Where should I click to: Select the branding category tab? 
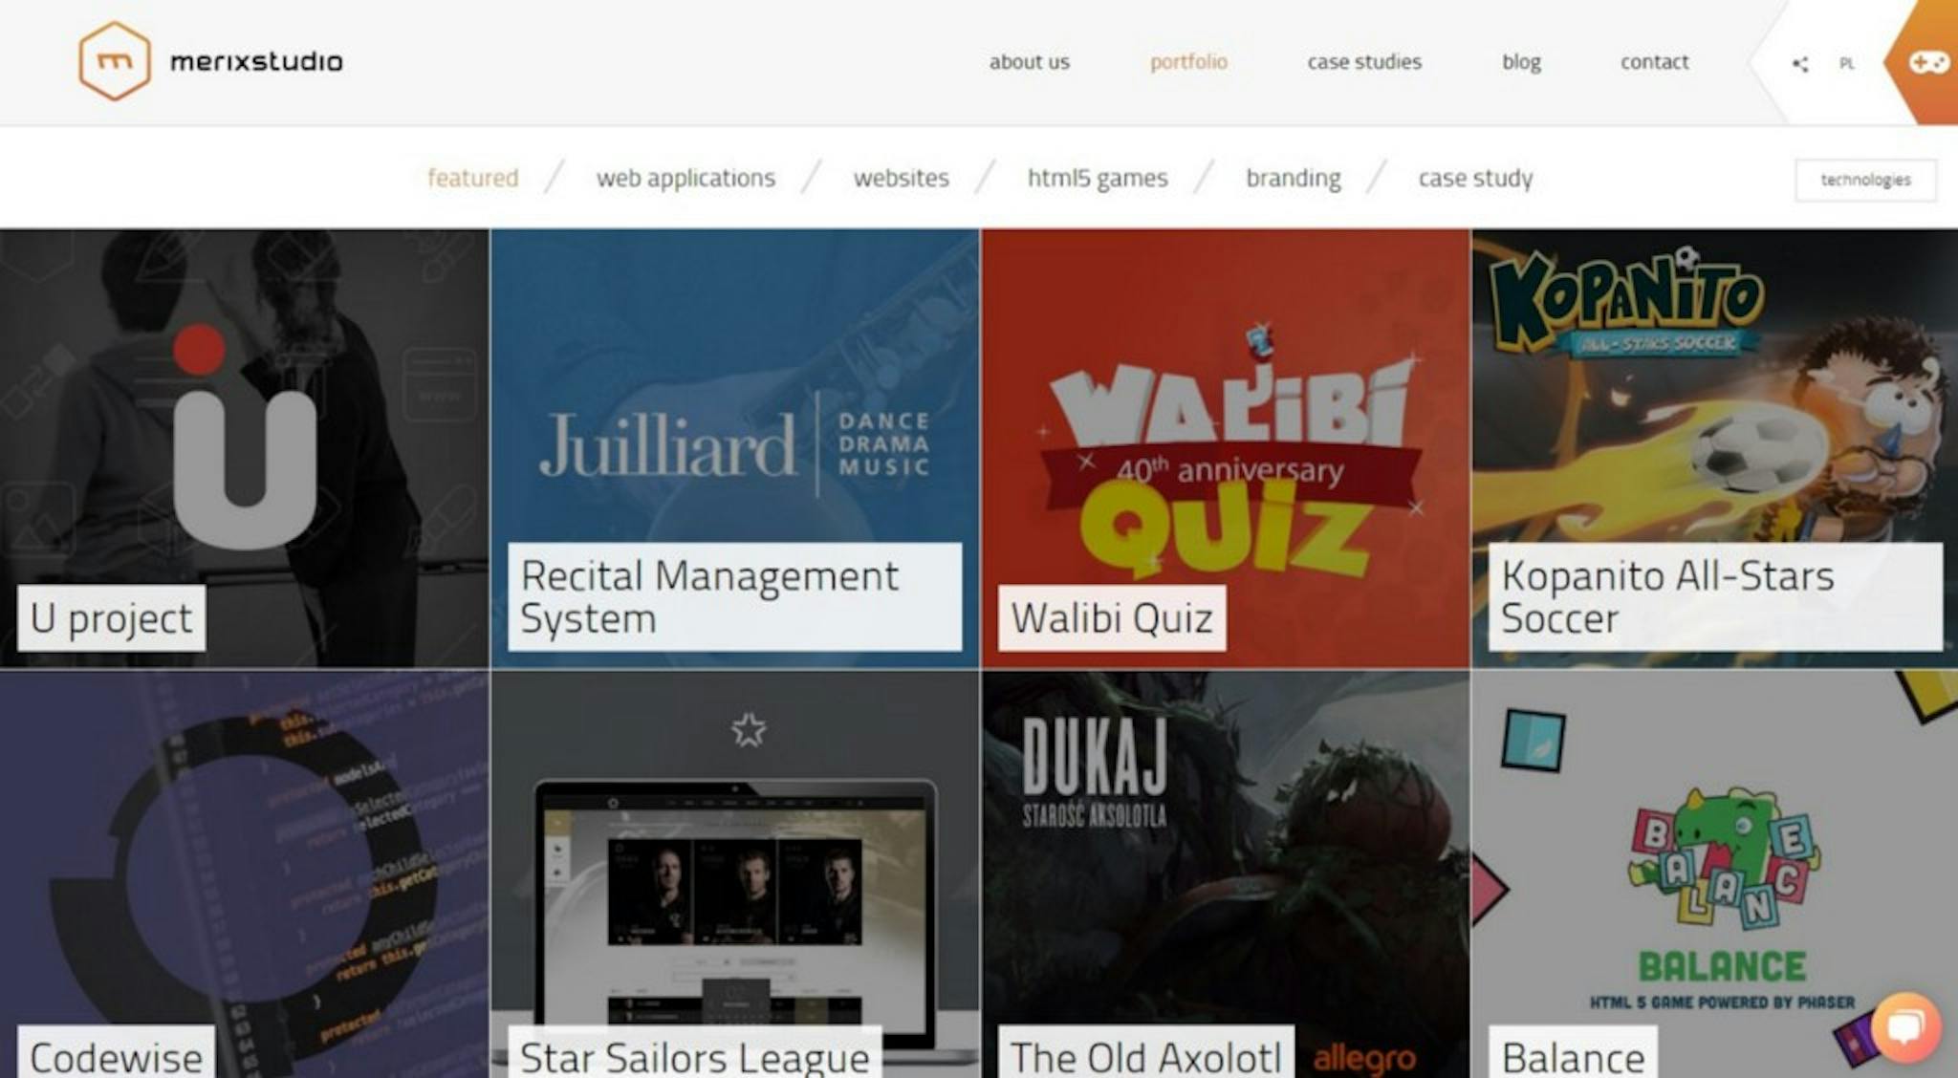point(1293,178)
